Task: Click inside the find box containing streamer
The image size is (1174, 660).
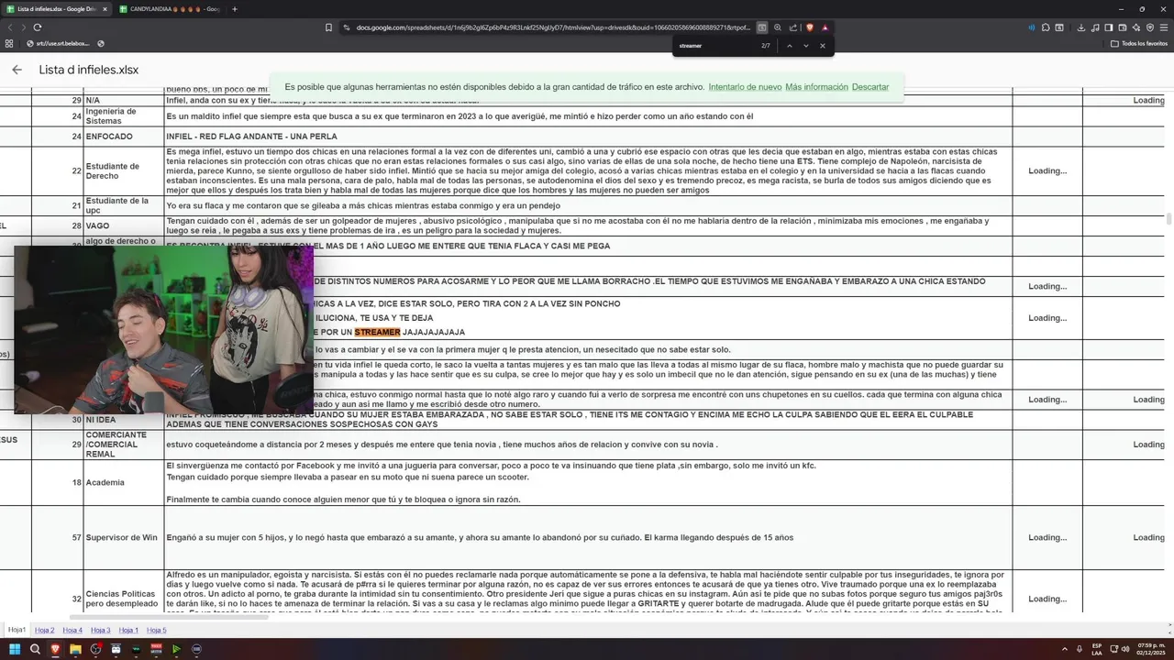Action: (x=715, y=46)
